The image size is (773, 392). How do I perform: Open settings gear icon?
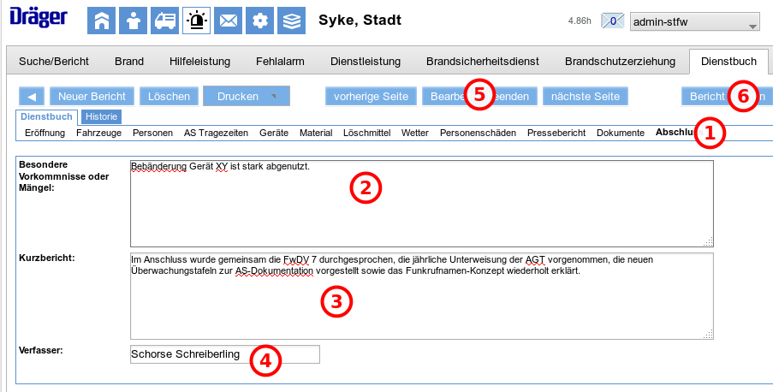point(260,20)
